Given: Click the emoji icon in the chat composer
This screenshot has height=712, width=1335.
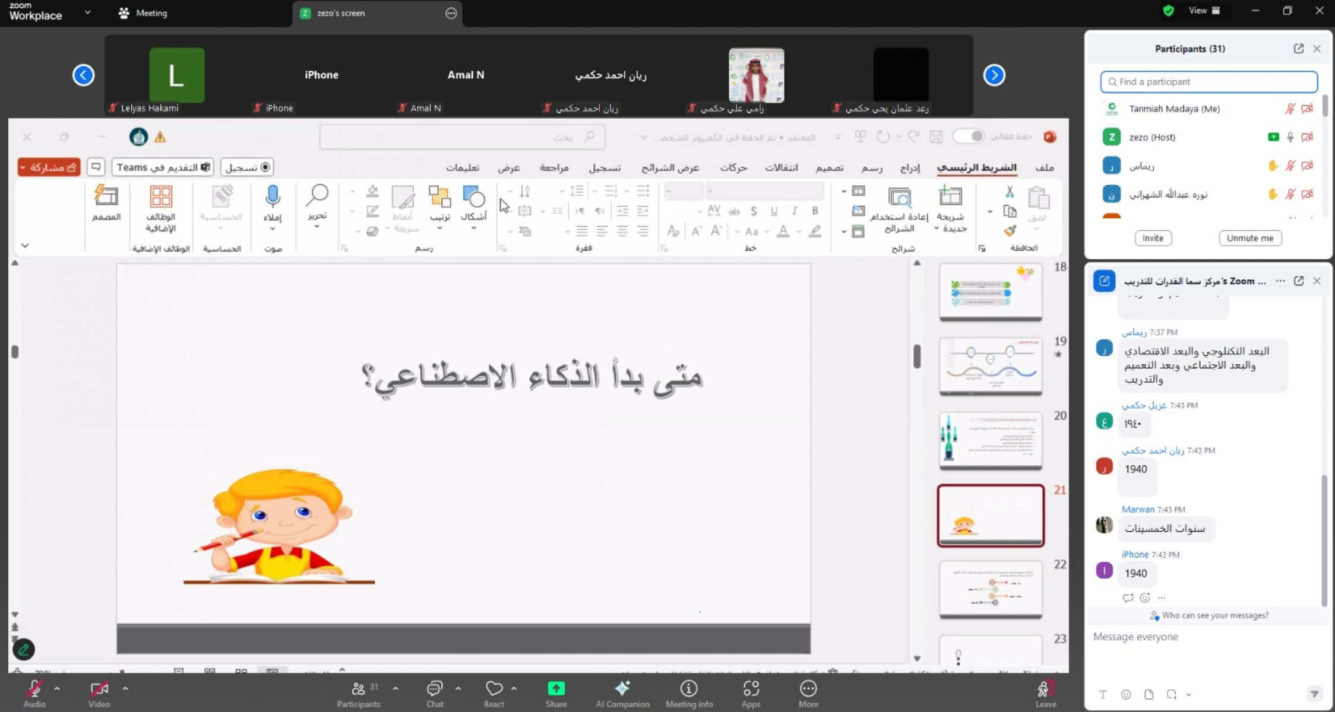Looking at the screenshot, I should pyautogui.click(x=1125, y=694).
